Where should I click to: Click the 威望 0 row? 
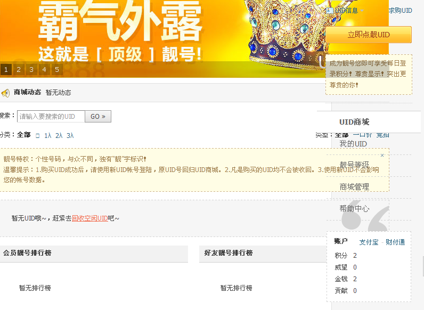tap(346, 267)
